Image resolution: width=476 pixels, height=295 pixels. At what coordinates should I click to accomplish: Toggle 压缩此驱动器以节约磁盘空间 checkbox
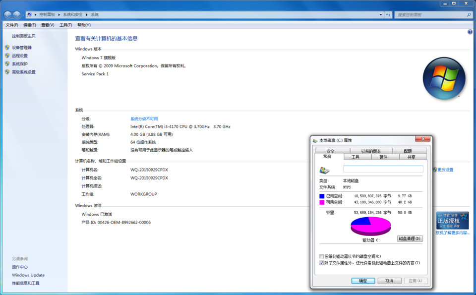pos(321,256)
